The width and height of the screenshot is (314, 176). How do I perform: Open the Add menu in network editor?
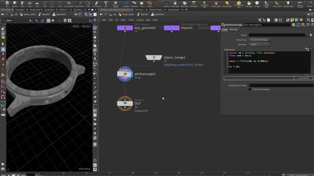[104, 20]
